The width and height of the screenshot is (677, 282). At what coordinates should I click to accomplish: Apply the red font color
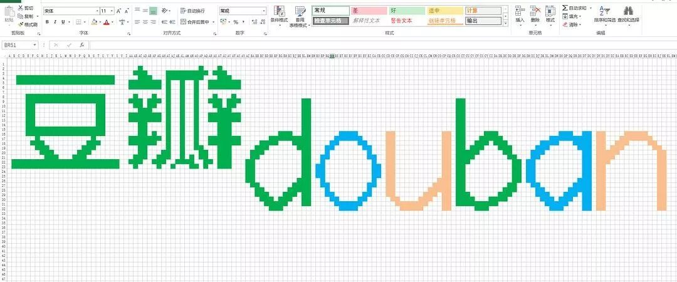[x=106, y=22]
